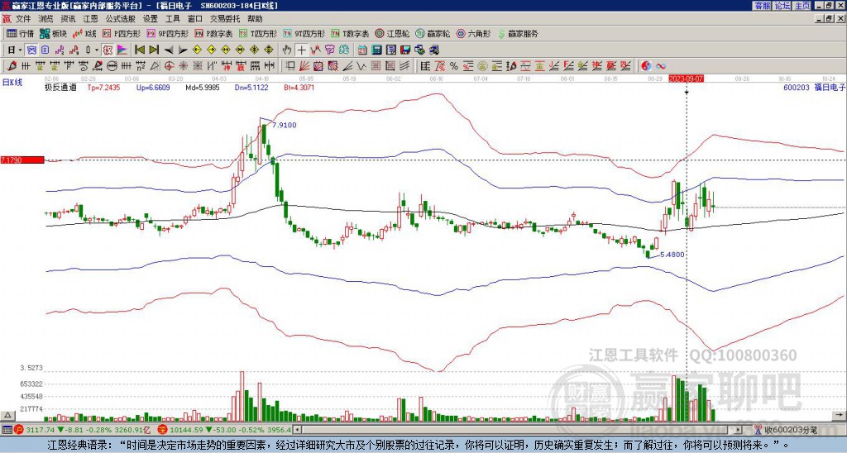The width and height of the screenshot is (847, 453).
Task: Click the 主页 homepage button
Action: pos(802,6)
